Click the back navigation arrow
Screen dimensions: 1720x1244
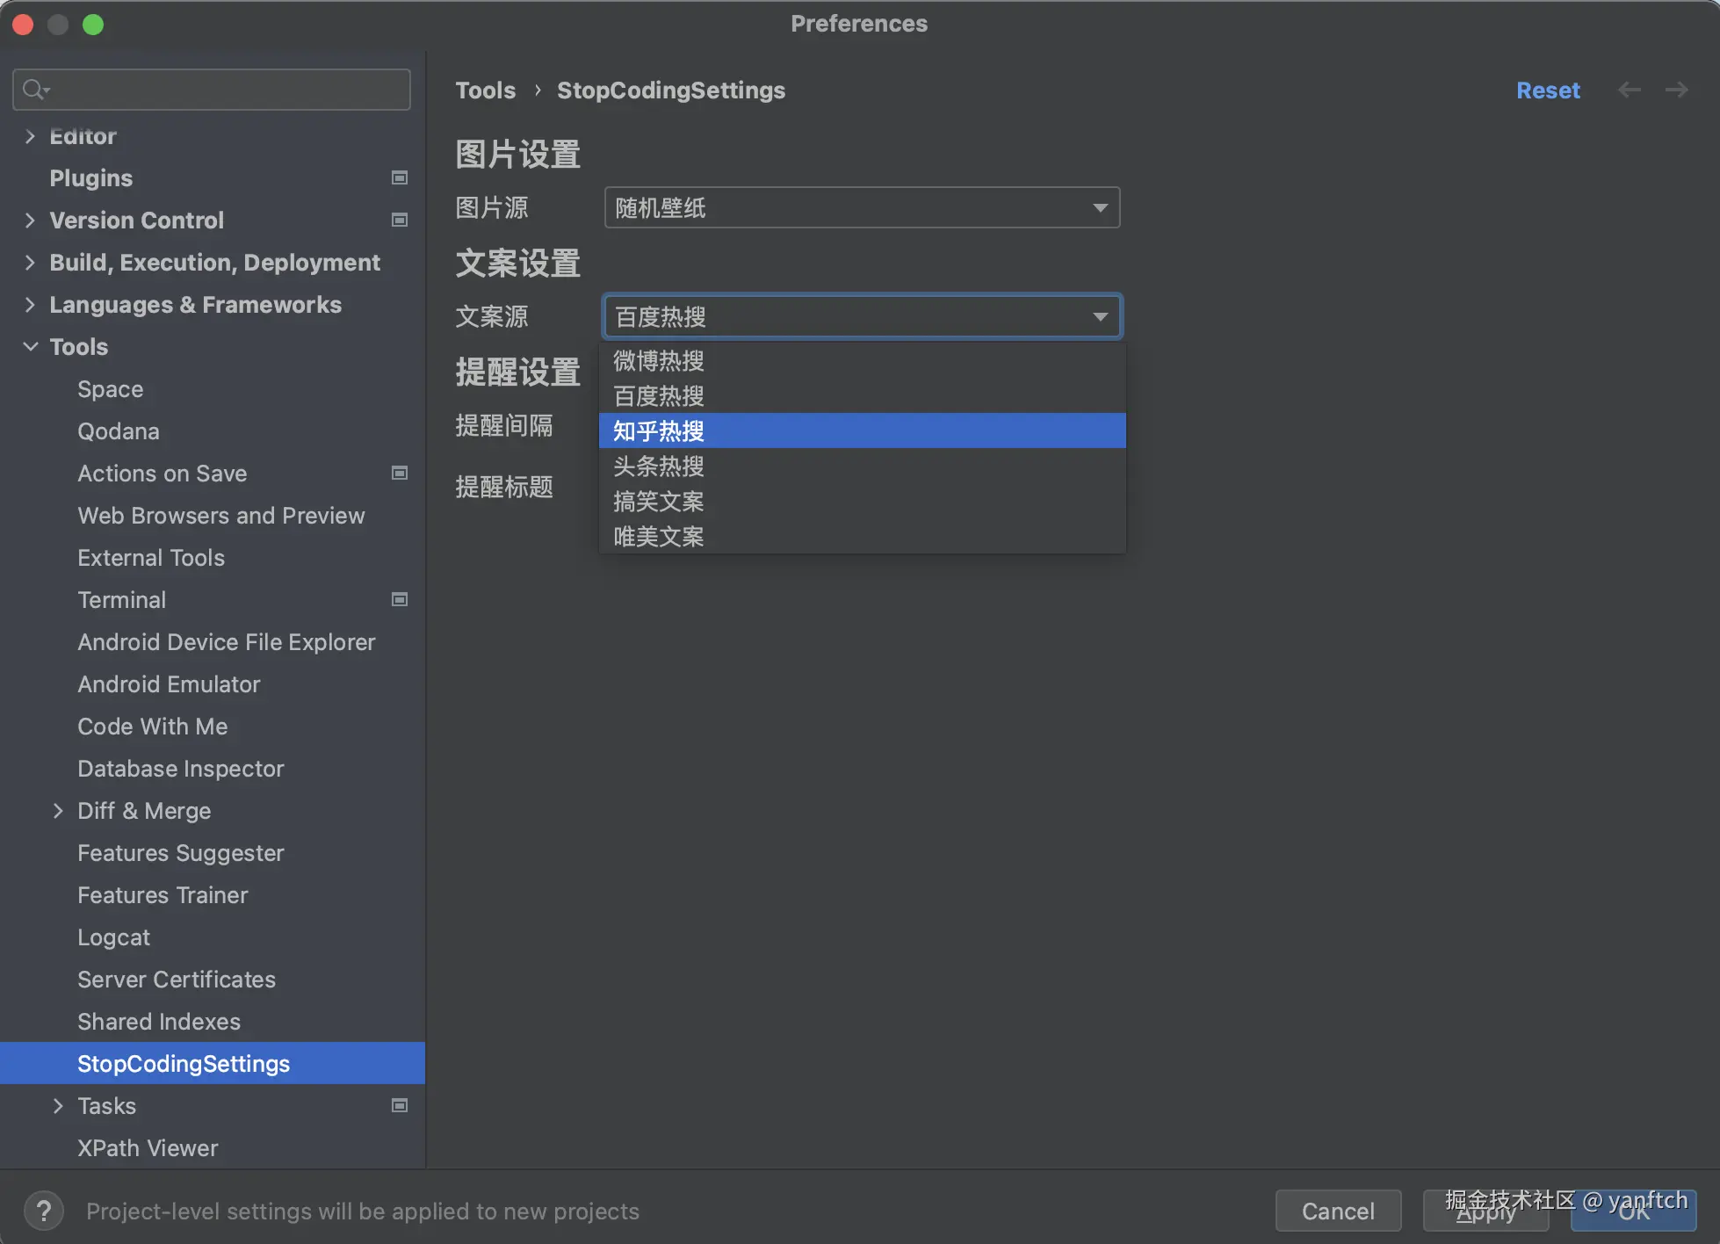pos(1629,90)
